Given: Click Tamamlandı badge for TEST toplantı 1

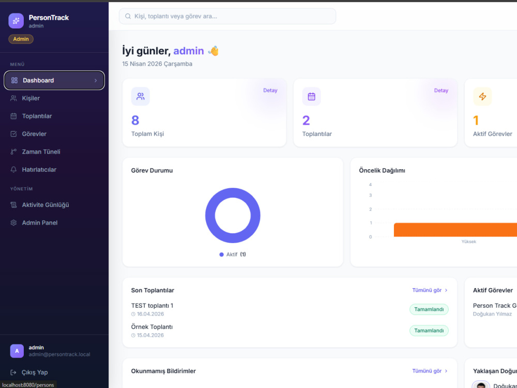Looking at the screenshot, I should pos(429,309).
